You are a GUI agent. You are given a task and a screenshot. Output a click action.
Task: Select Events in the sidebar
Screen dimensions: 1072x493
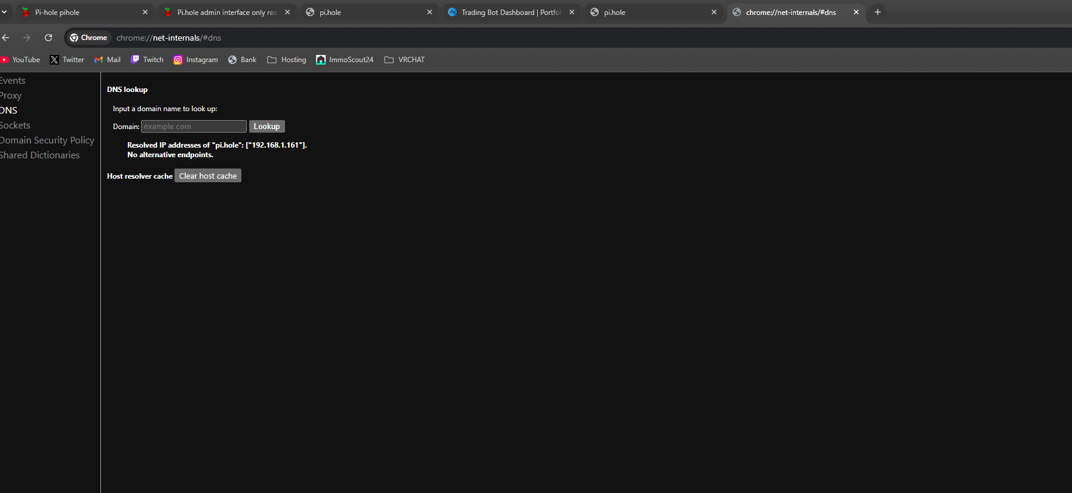coord(13,81)
